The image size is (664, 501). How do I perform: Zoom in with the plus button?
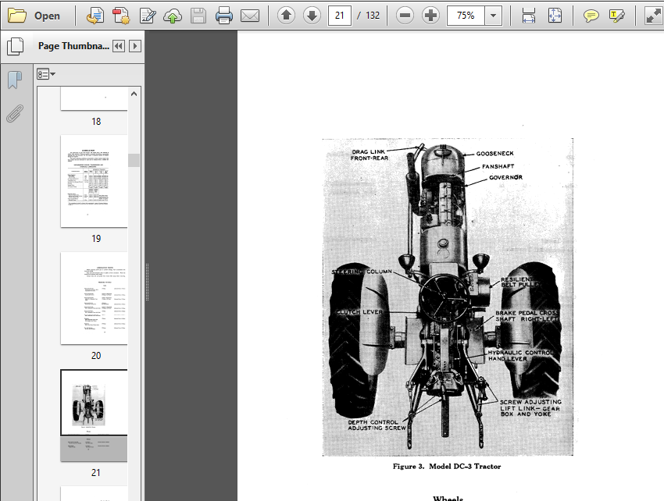pos(430,16)
